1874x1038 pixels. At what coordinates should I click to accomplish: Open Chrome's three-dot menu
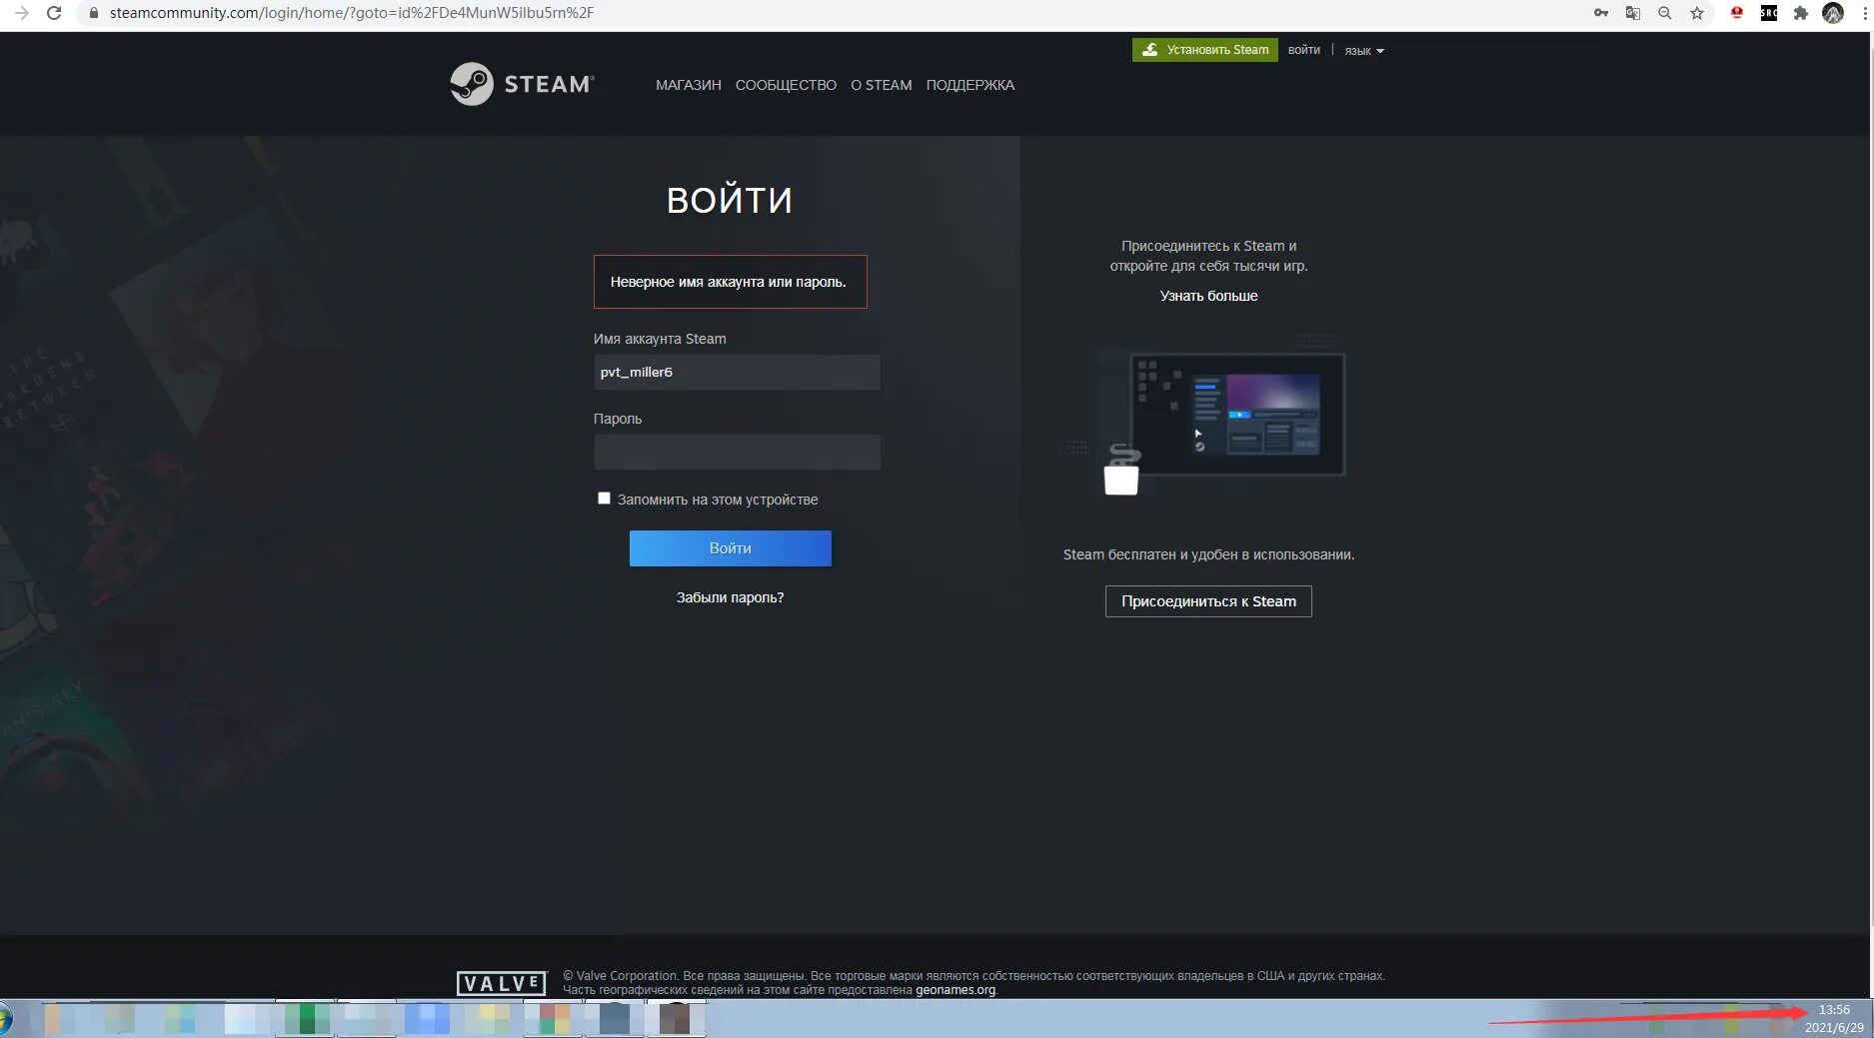click(1865, 13)
